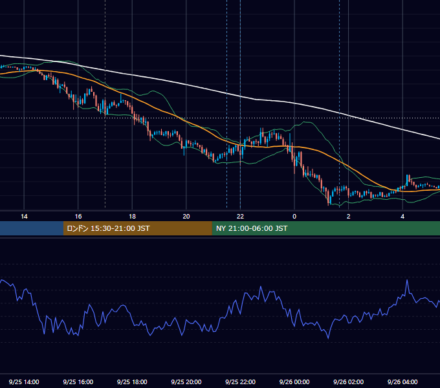This screenshot has height=388, width=440.
Task: Click the 9/25 18:00 date label
Action: pos(132,382)
